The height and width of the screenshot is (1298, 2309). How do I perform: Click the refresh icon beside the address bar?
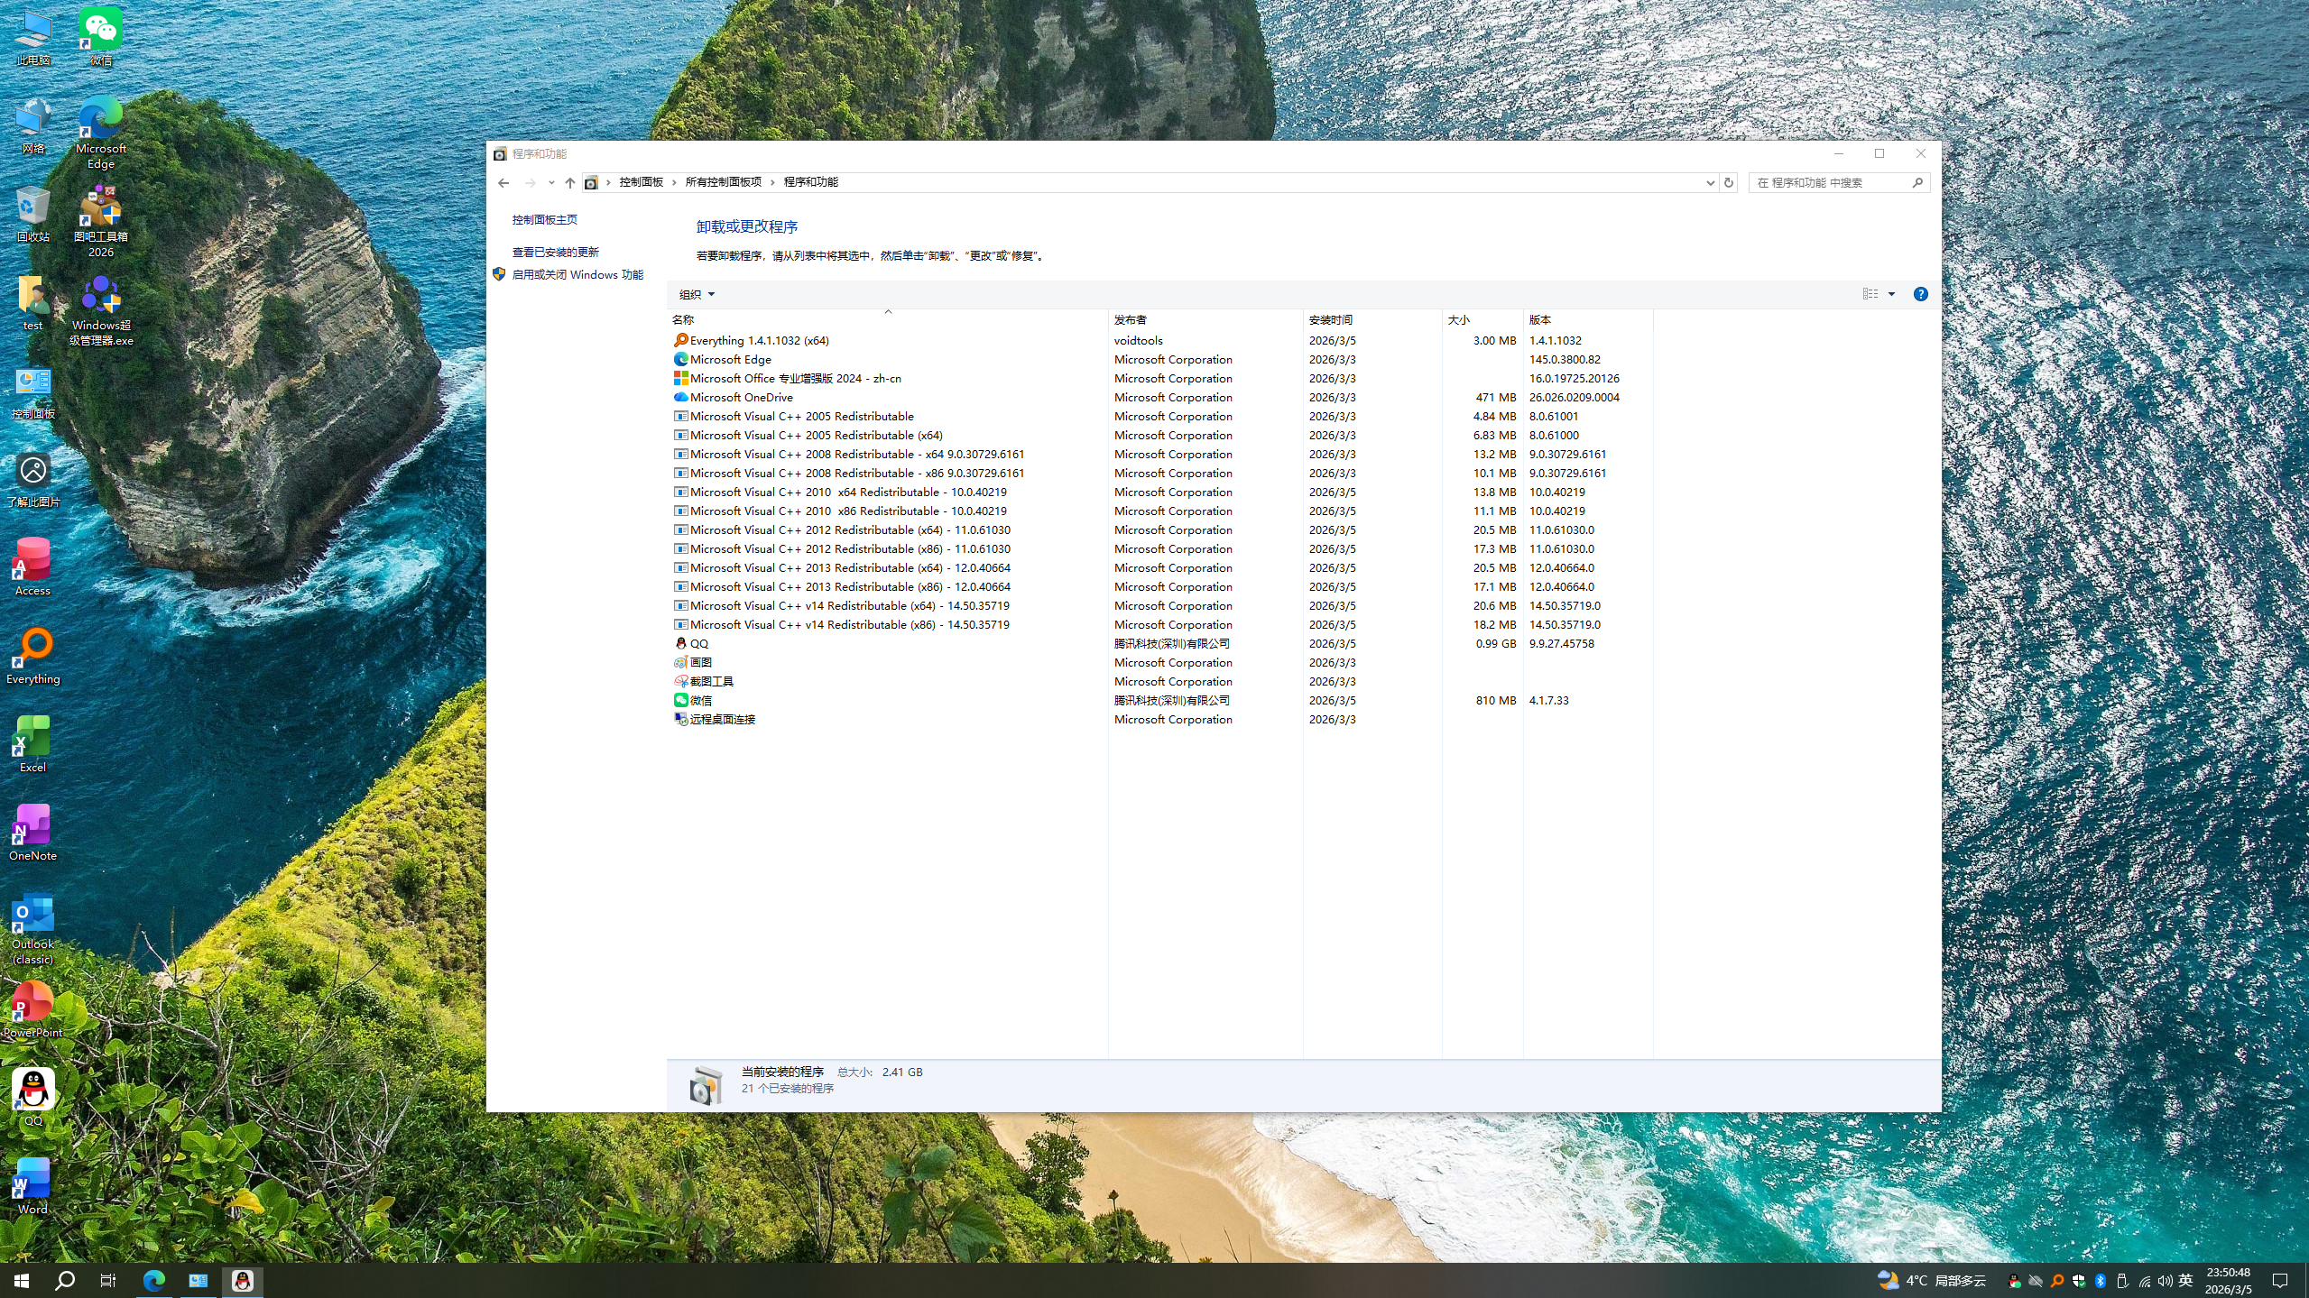[x=1728, y=182]
